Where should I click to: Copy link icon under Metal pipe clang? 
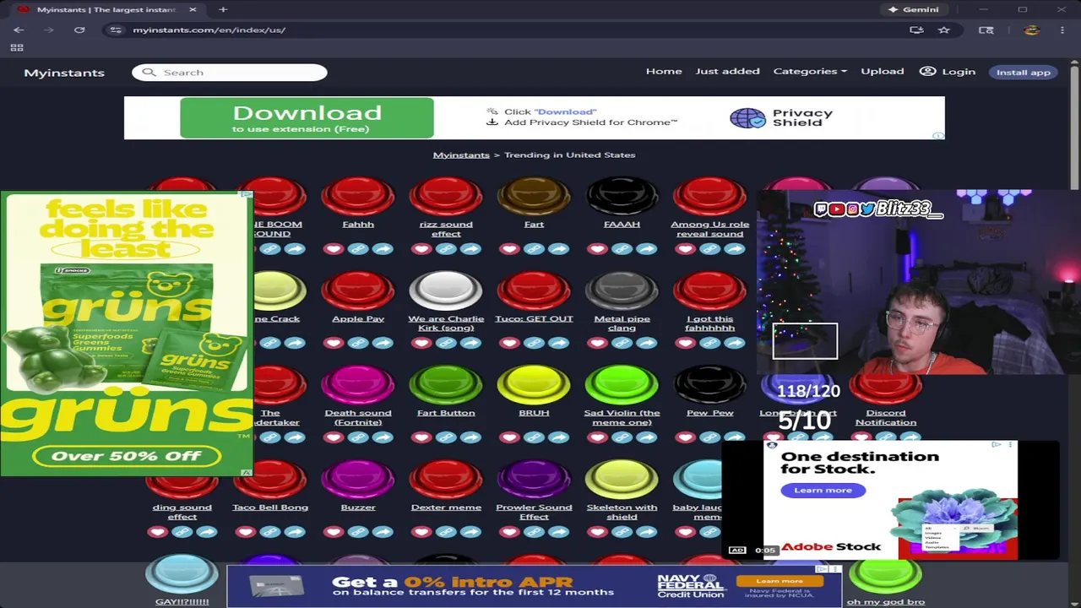coord(622,343)
